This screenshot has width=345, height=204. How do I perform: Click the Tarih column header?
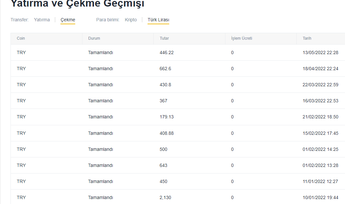[x=307, y=38]
